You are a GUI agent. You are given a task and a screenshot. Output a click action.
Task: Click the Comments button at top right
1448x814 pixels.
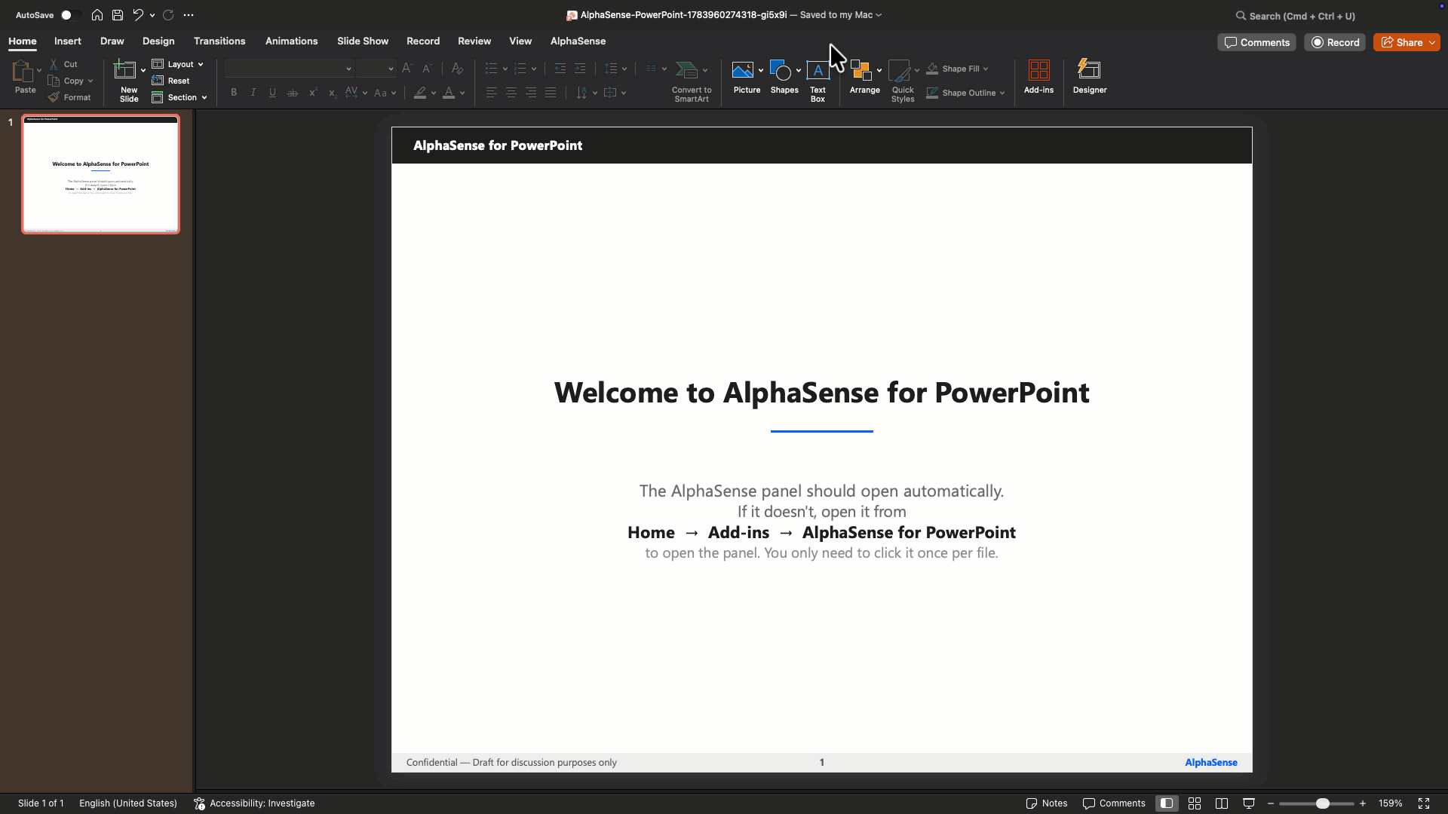point(1256,43)
